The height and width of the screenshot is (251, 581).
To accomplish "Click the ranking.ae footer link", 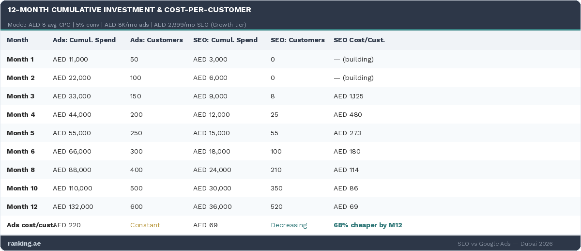I will pyautogui.click(x=24, y=244).
